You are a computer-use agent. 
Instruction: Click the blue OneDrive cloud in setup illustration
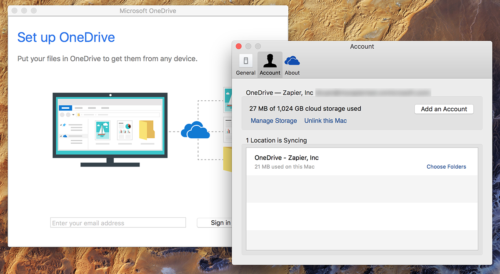pos(195,130)
